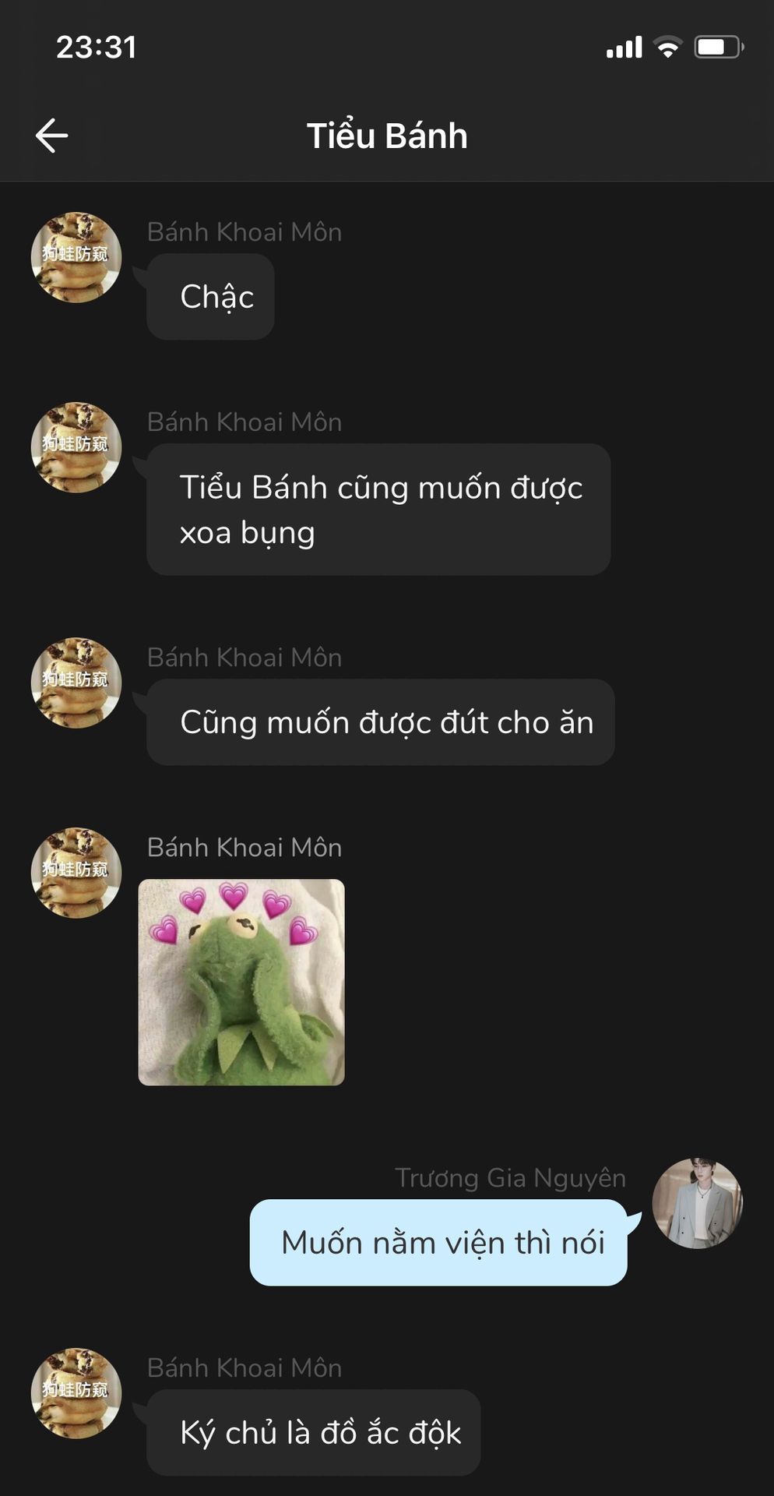
Task: Select the Tiểu Bánh cũng muốn bubble
Action: pos(378,510)
